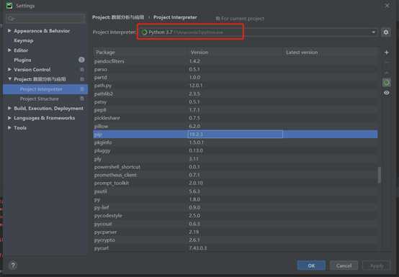Select Keymap in the settings tree
399x277 pixels.
[x=24, y=41]
